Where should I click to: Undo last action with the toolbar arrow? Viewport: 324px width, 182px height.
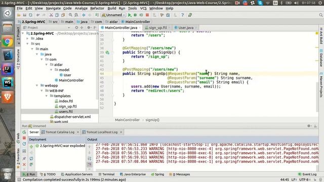pyautogui.click(x=38, y=15)
